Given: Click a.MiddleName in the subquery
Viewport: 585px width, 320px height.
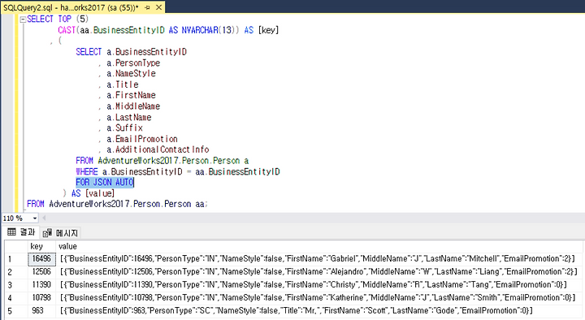Looking at the screenshot, I should [x=133, y=106].
